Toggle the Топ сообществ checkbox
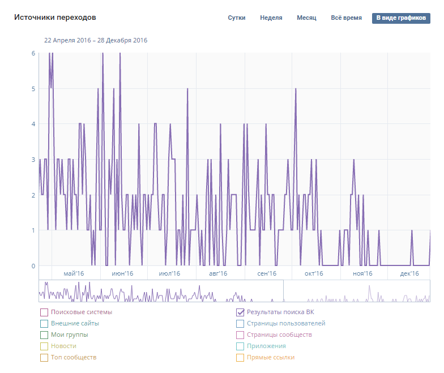 [x=44, y=357]
